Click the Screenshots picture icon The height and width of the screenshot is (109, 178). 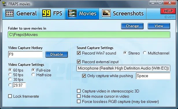coord(106,13)
